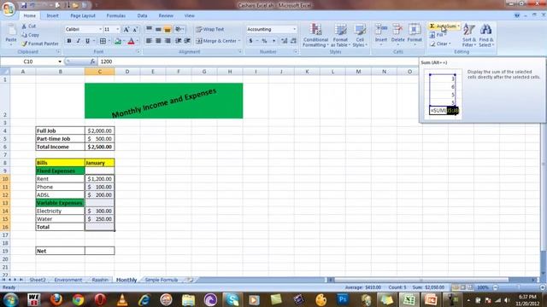Click Shrink Font icon
The height and width of the screenshot is (307, 547).
coord(135,30)
